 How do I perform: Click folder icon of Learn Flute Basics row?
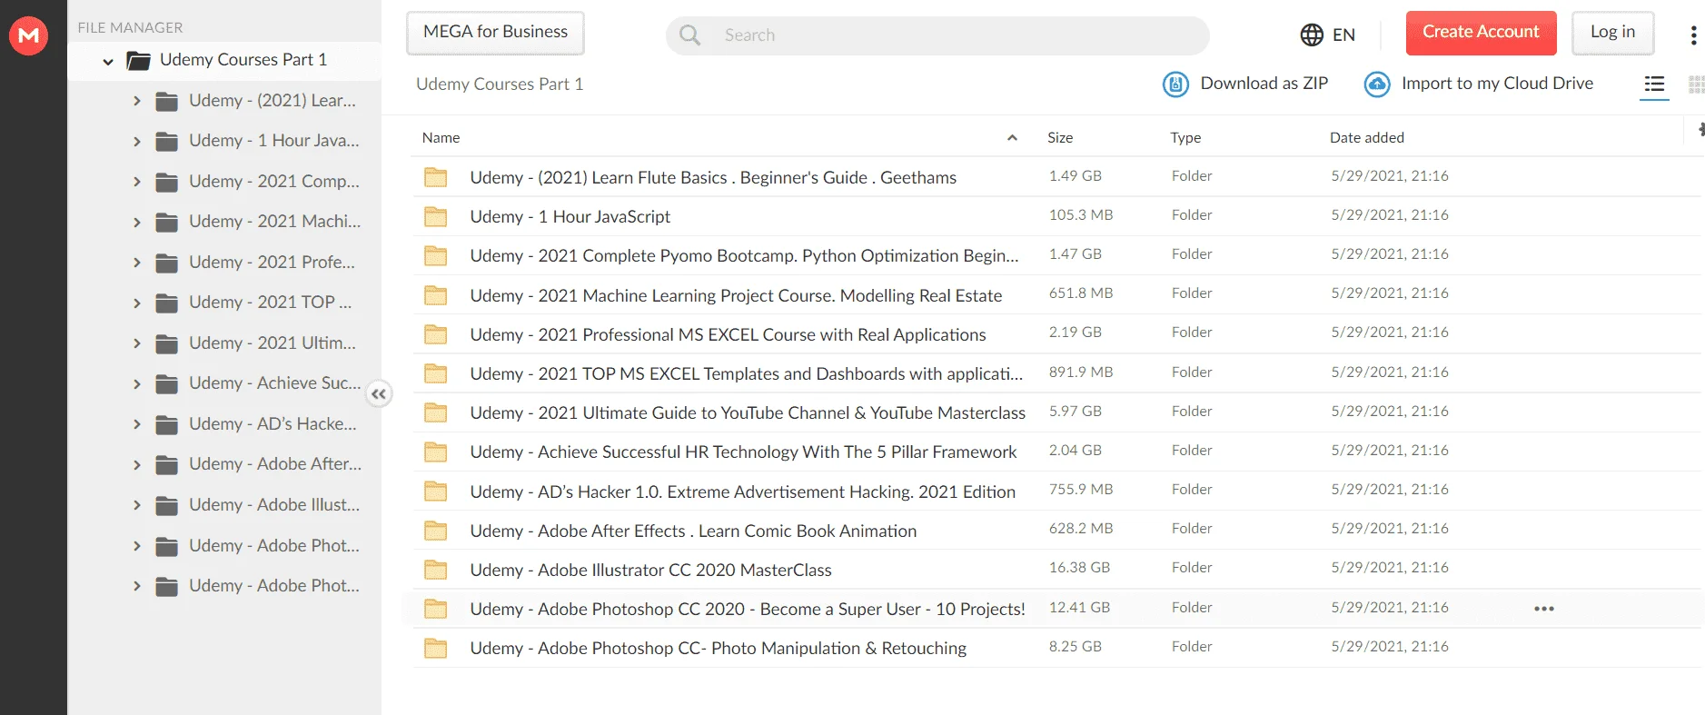436,177
